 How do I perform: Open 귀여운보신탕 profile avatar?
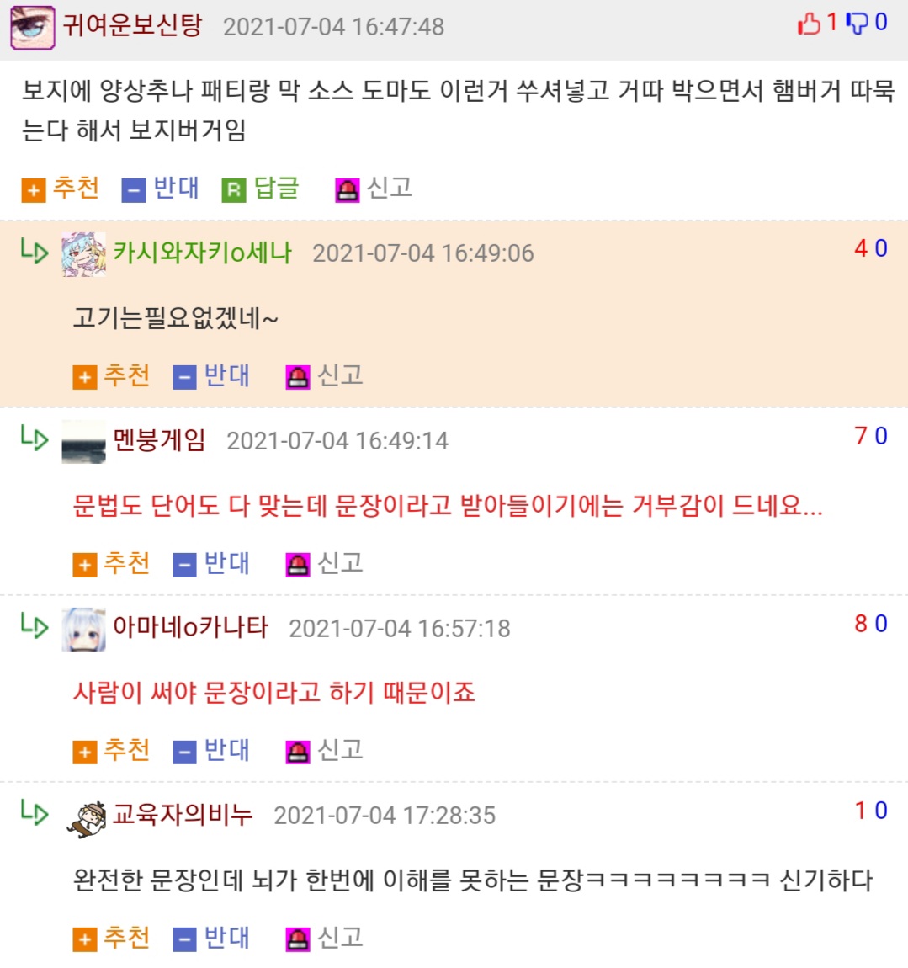coord(33,27)
